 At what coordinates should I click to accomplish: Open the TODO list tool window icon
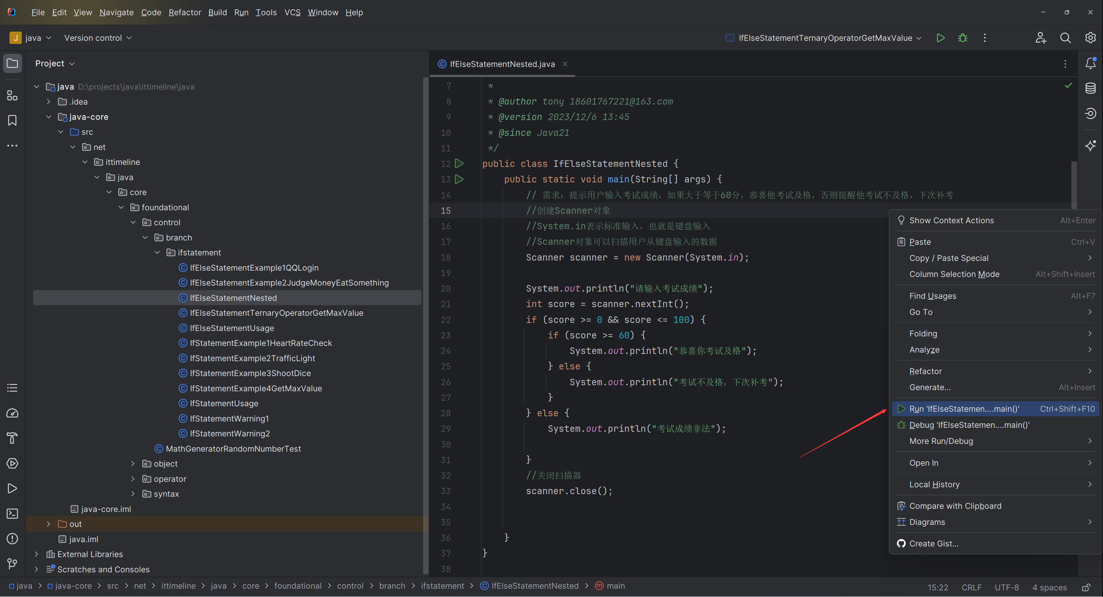(12, 388)
